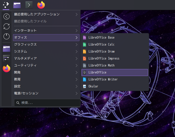Screen dimensions: 175x137
Task: Launch Okular from the office submenu
Action: tap(115, 86)
